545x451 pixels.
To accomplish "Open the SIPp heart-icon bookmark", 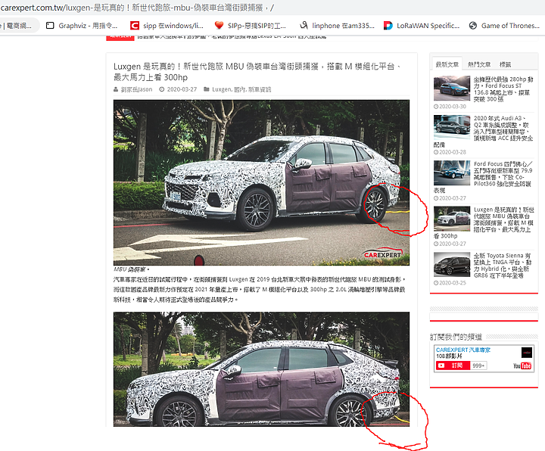I will point(251,26).
